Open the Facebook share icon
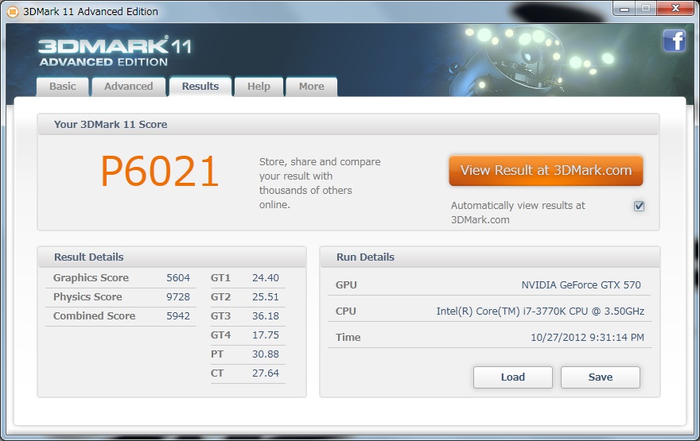The image size is (700, 441). pos(674,41)
